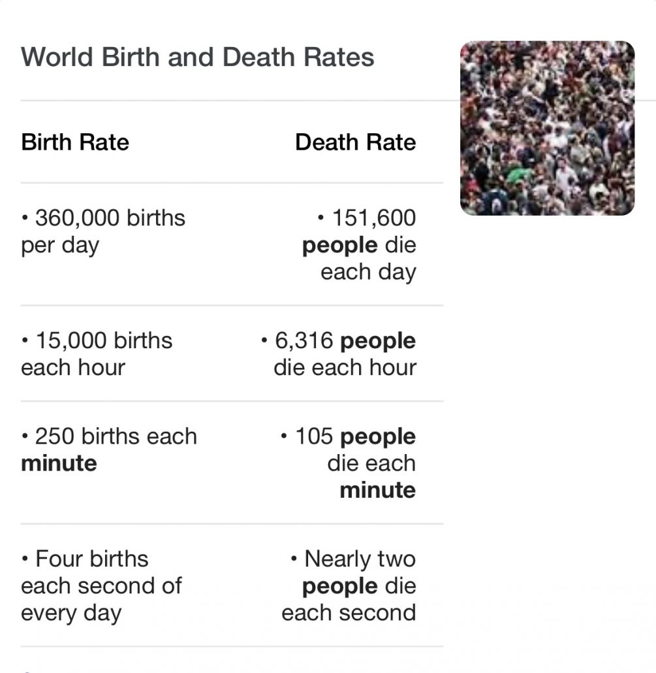Select the 360,000 births per day cell

tap(103, 231)
